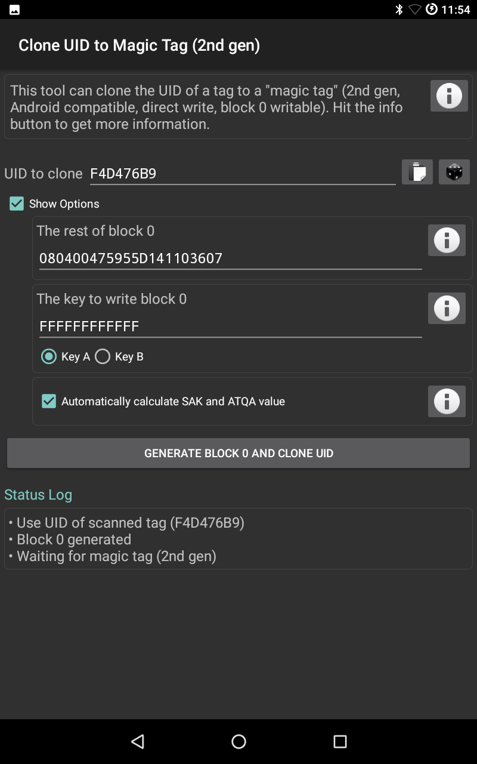This screenshot has height=764, width=477.
Task: Tap the Android back navigation button
Action: point(138,741)
